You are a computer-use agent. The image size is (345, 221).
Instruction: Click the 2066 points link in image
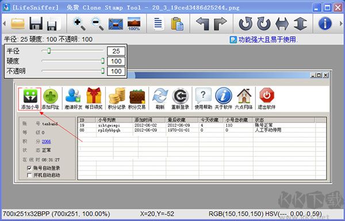pos(46,142)
